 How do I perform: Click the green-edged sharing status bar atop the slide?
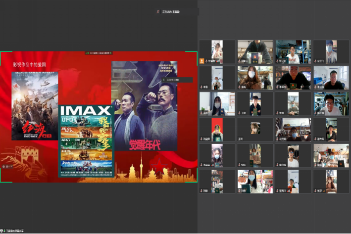click(x=99, y=53)
